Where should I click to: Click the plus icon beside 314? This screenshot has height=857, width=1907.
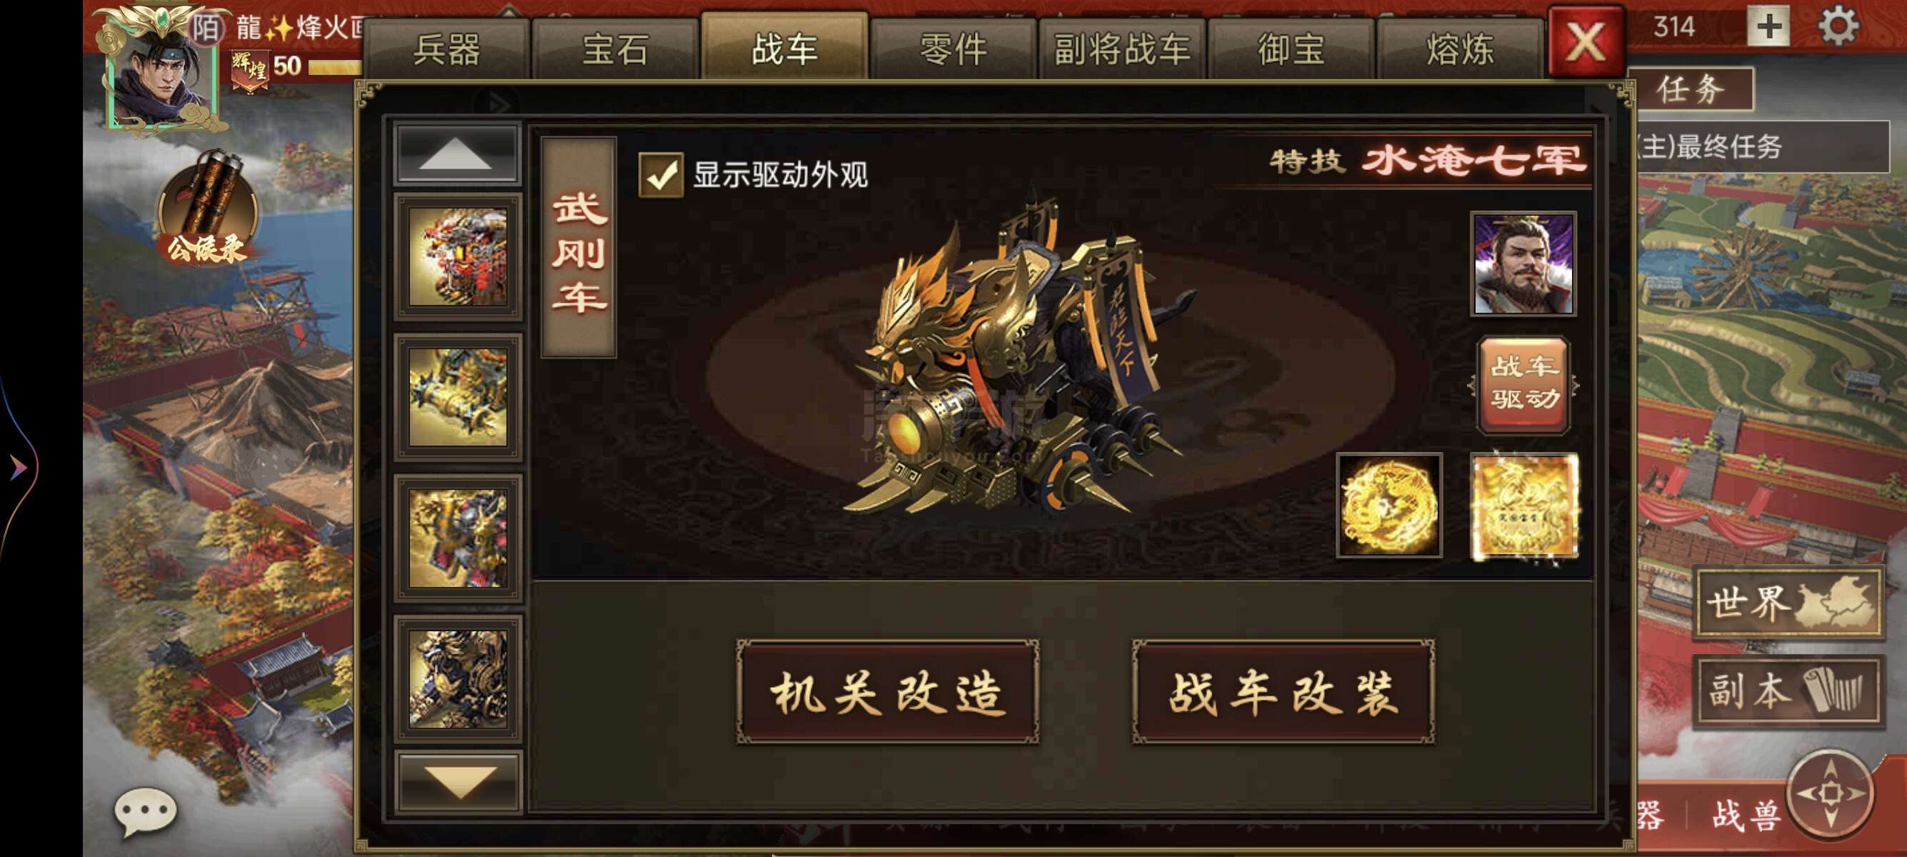point(1768,27)
